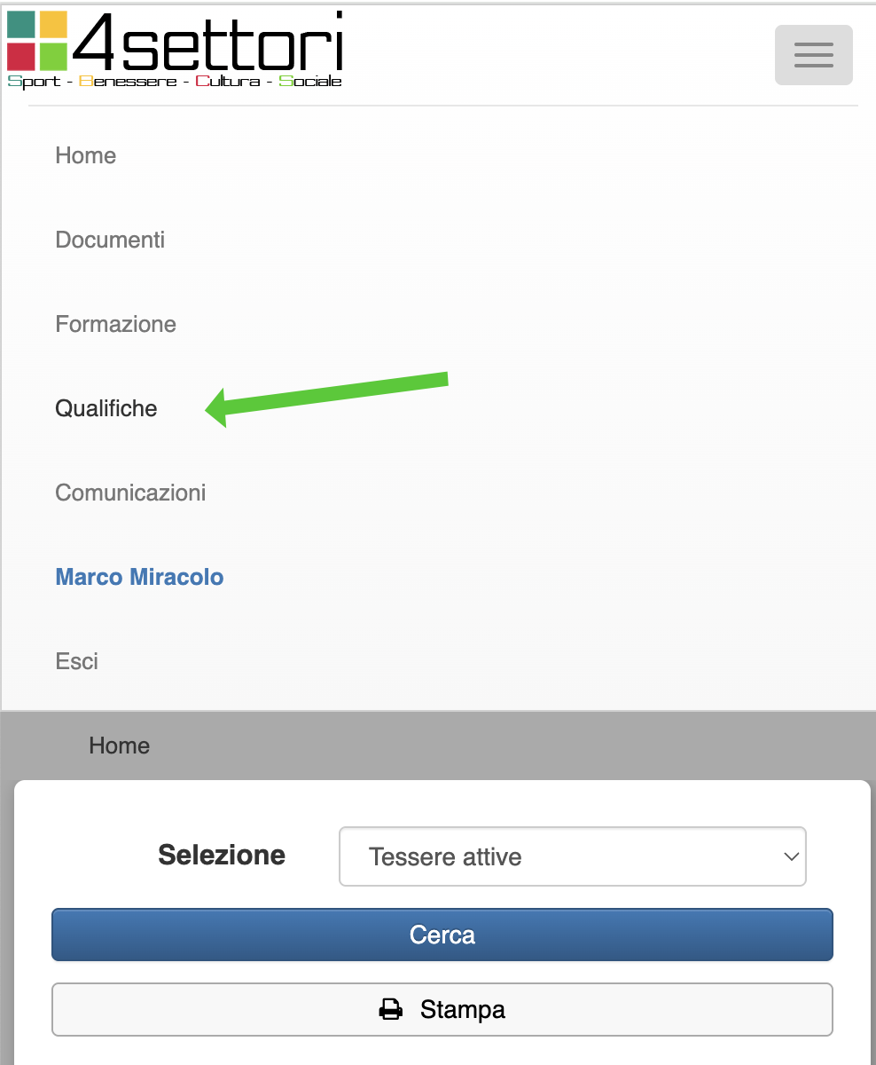Log out using Esci
This screenshot has width=876, height=1065.
pyautogui.click(x=77, y=661)
